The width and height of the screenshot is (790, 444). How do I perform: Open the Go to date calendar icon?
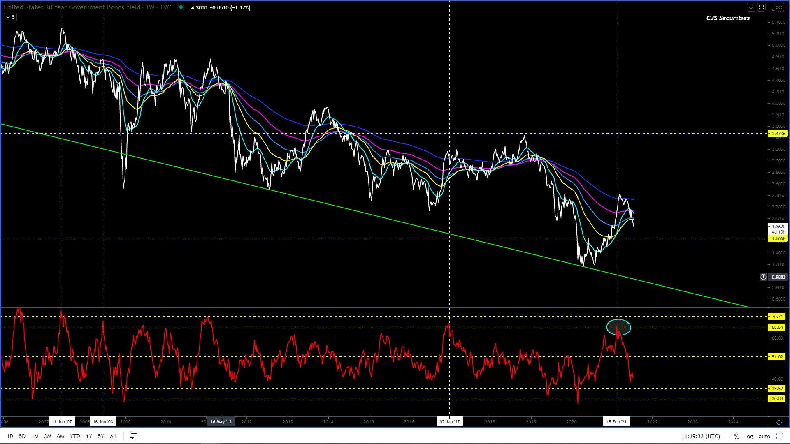pos(134,436)
